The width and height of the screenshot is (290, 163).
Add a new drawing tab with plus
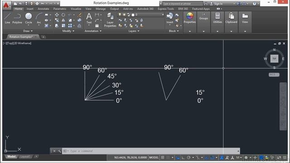pyautogui.click(x=43, y=37)
